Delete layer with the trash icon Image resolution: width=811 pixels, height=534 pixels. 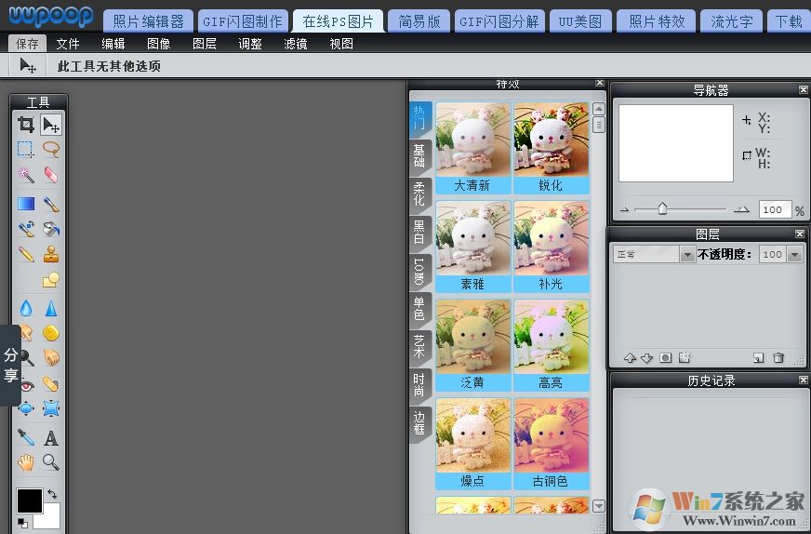778,358
